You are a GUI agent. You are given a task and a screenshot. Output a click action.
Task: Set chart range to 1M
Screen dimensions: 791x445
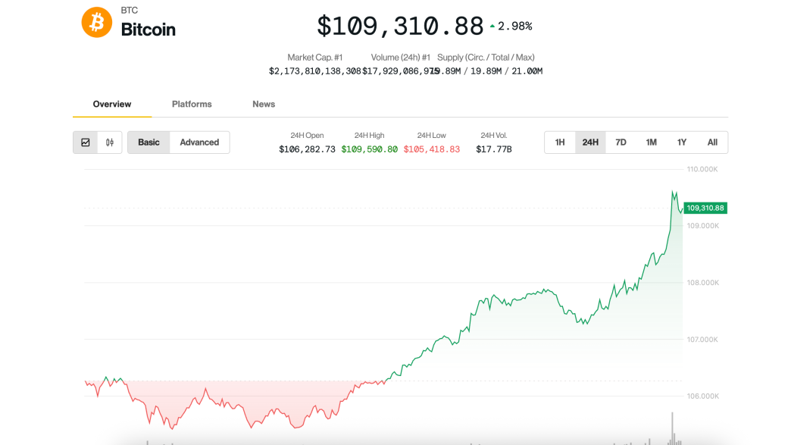[x=652, y=143]
